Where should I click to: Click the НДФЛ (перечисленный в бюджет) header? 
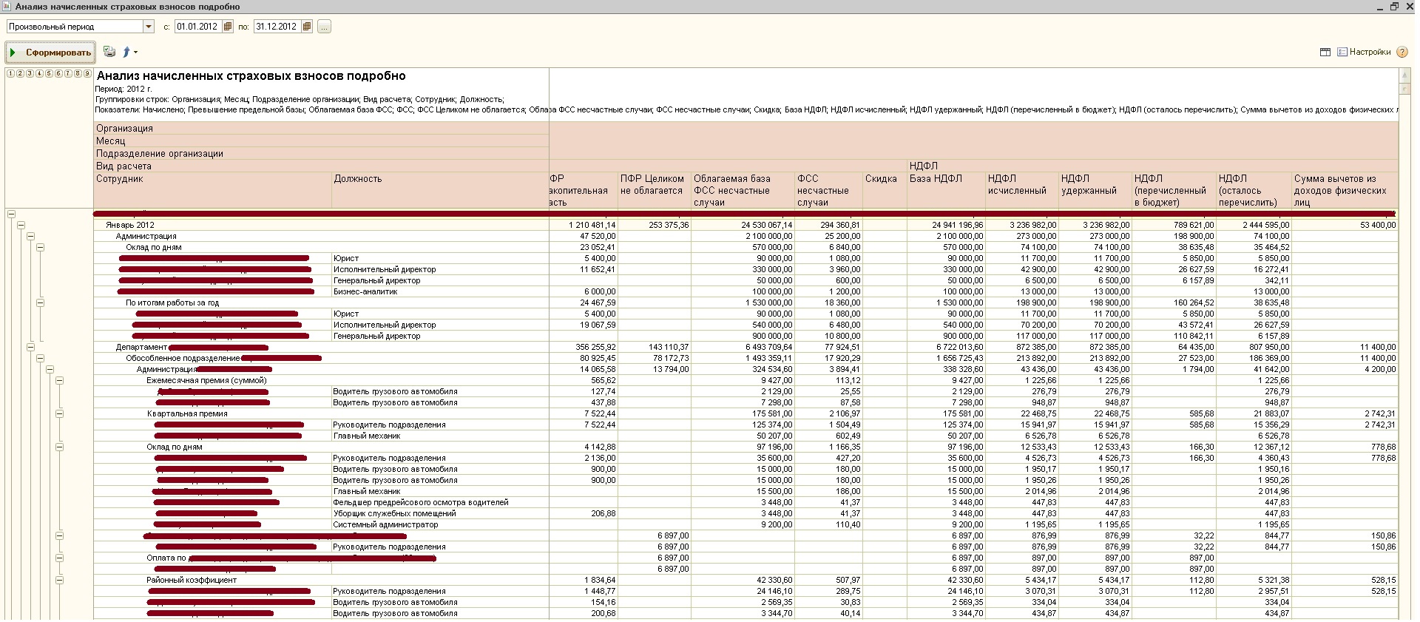point(1174,190)
